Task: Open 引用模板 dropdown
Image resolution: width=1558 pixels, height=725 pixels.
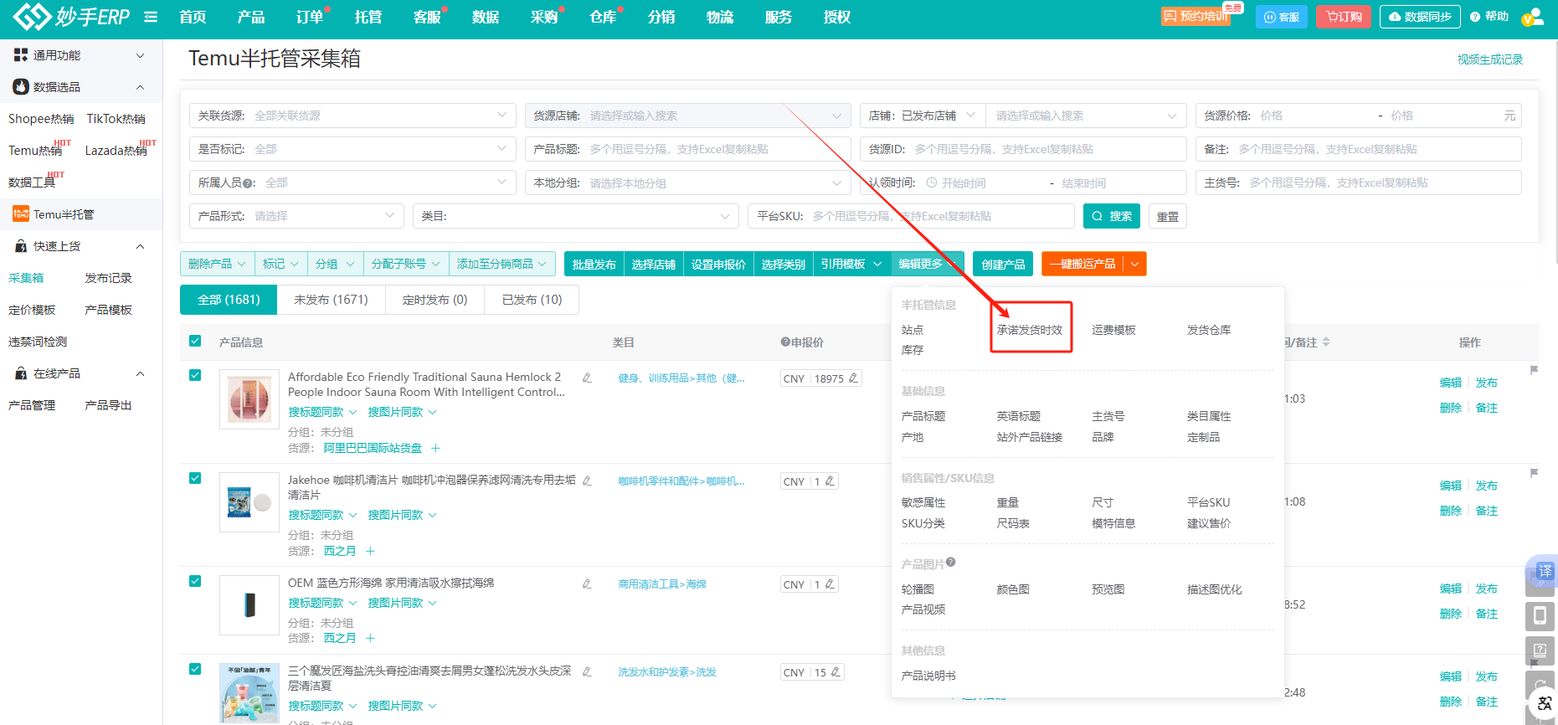Action: click(x=851, y=264)
